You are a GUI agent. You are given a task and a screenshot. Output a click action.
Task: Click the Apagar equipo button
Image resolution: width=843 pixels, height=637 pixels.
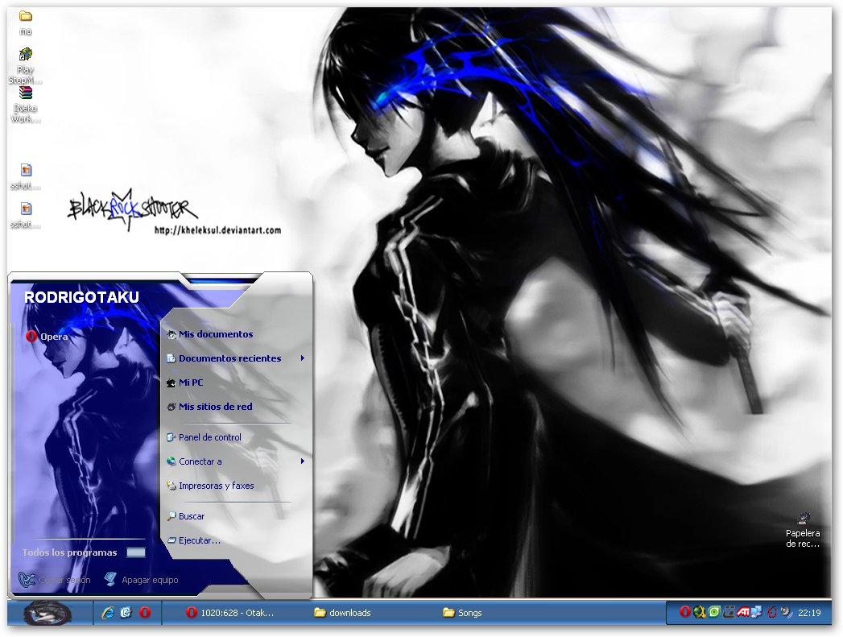pos(141,580)
